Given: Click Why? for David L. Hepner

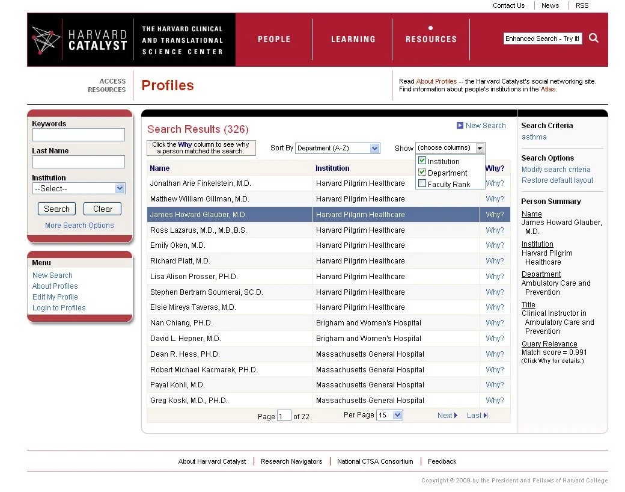Looking at the screenshot, I should click(x=495, y=339).
